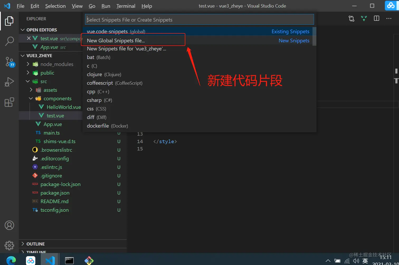This screenshot has width=399, height=265.
Task: Open README.md in the file tree
Action: [x=54, y=201]
